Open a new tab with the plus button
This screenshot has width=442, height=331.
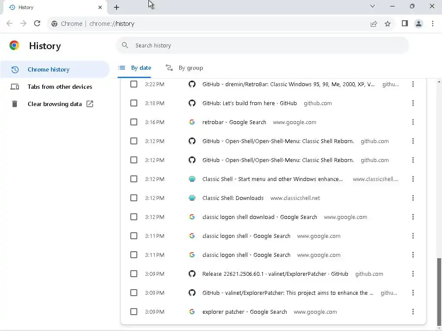(x=117, y=7)
